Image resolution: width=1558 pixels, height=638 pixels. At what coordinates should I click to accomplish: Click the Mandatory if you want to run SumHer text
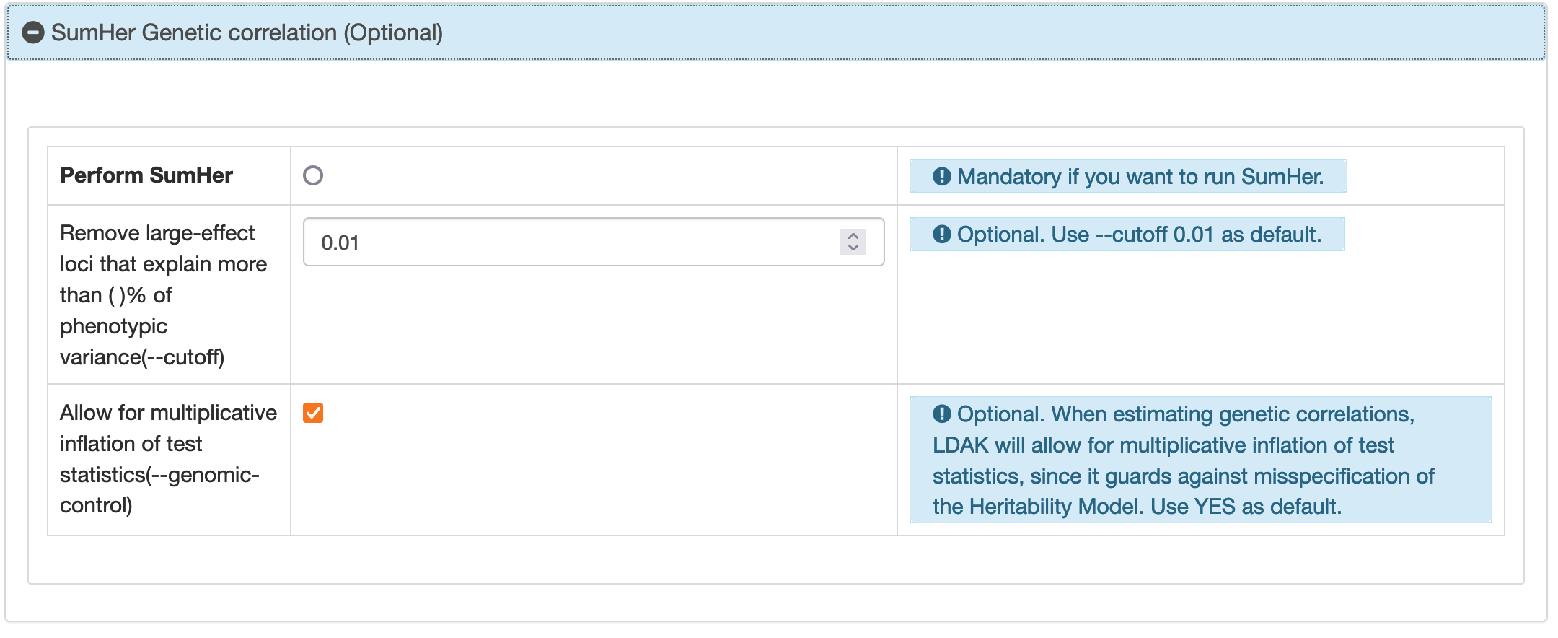[1140, 176]
